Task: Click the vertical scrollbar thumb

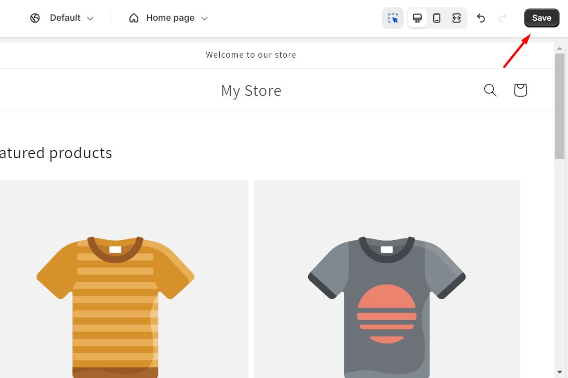Action: (559, 106)
